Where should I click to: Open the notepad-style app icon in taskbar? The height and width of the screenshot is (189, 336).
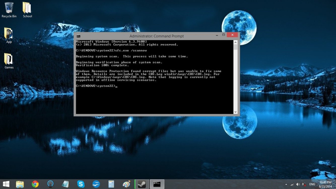tap(65, 184)
